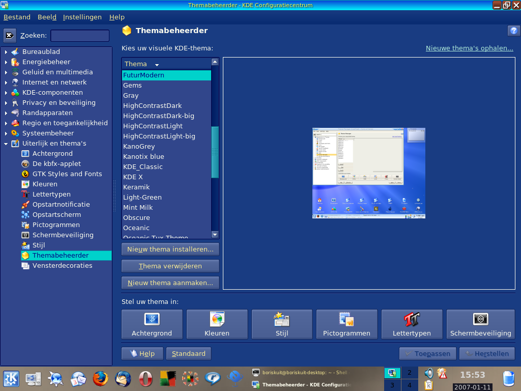Image resolution: width=521 pixels, height=391 pixels.
Task: Open Stijl icon in the tree
Action: pos(25,245)
